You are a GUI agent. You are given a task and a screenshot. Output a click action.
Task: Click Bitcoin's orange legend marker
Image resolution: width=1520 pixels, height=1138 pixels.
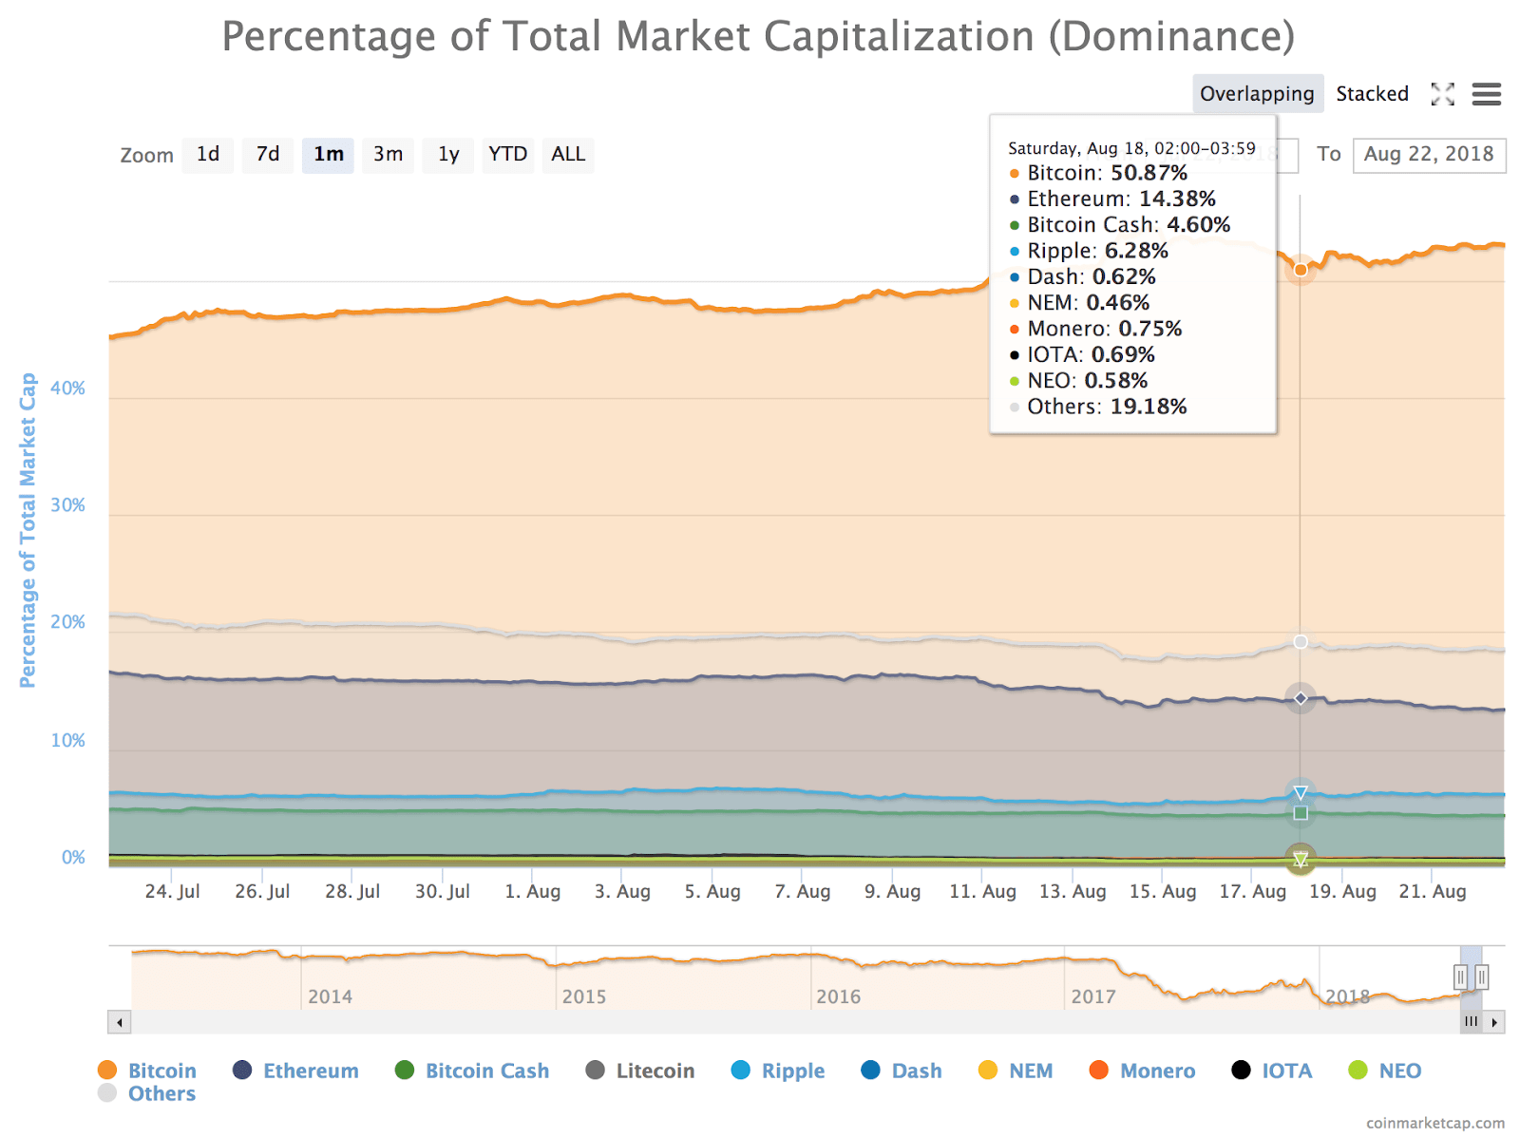click(107, 1070)
